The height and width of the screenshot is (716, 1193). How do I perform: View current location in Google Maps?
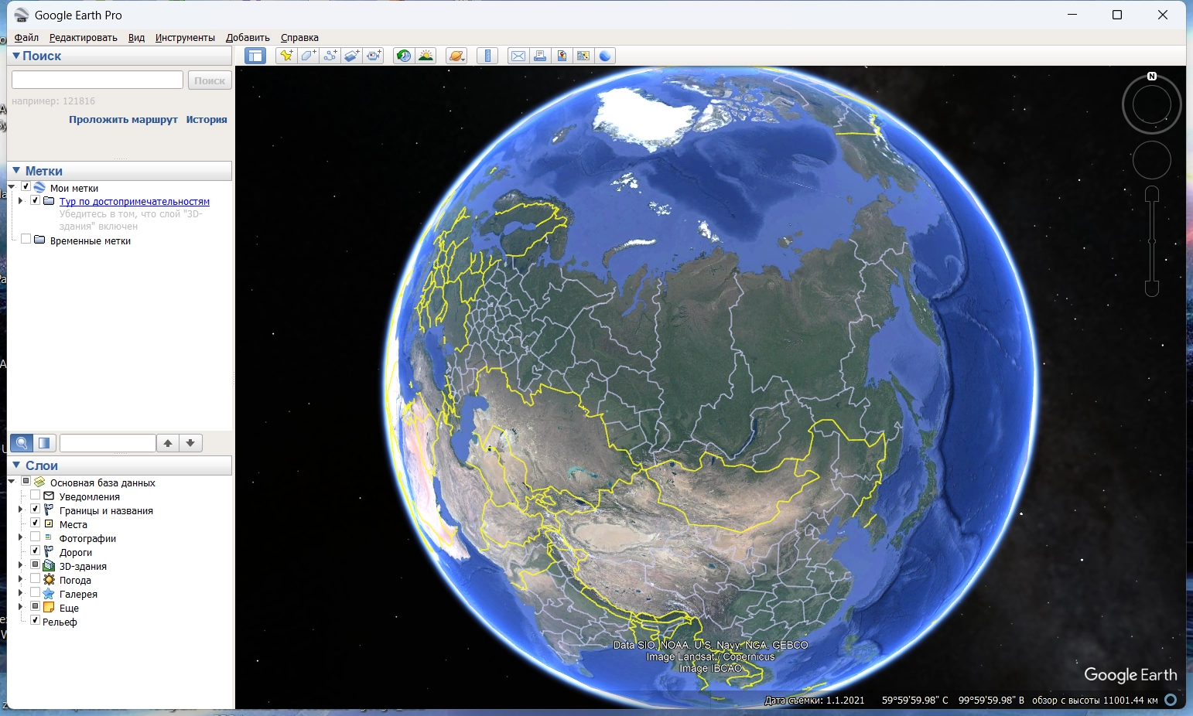(x=583, y=56)
